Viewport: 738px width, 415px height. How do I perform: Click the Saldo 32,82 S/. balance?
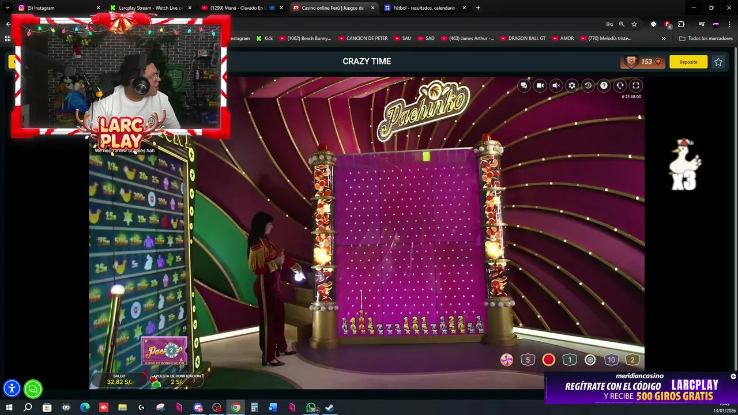(119, 379)
